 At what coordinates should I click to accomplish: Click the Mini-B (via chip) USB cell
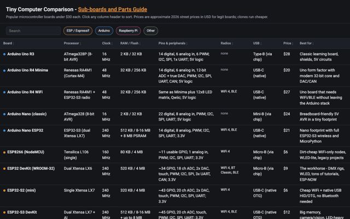click(x=262, y=117)
